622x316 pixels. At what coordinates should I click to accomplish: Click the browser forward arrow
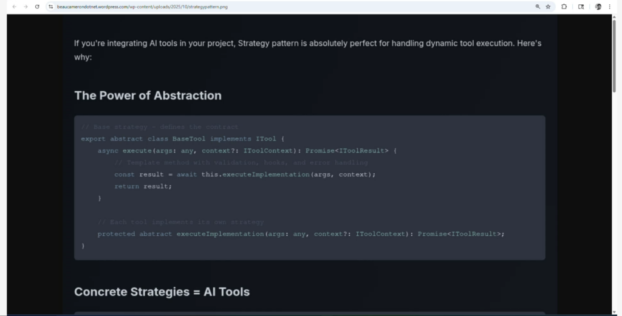coord(26,7)
